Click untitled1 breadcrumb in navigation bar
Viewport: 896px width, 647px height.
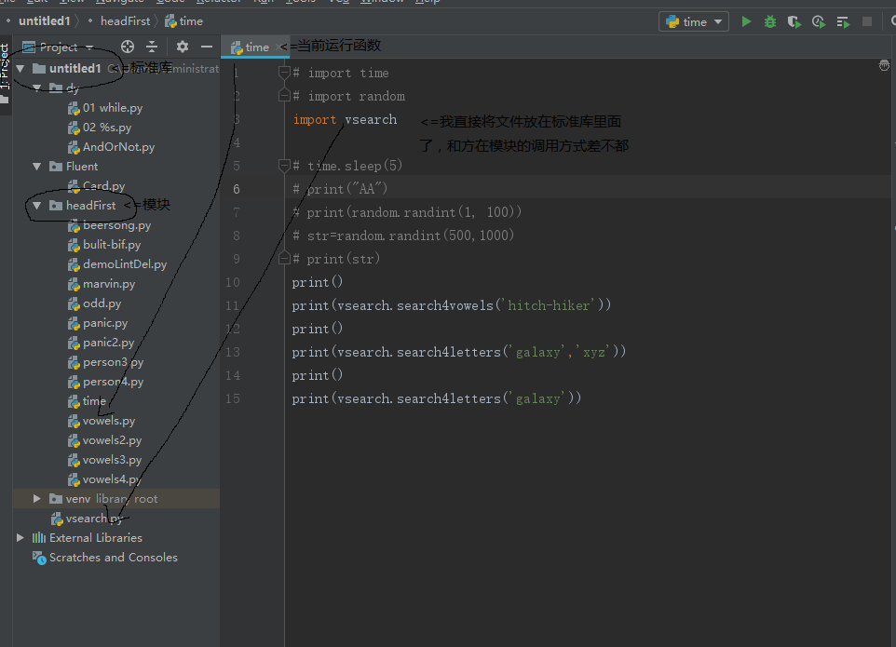click(44, 21)
